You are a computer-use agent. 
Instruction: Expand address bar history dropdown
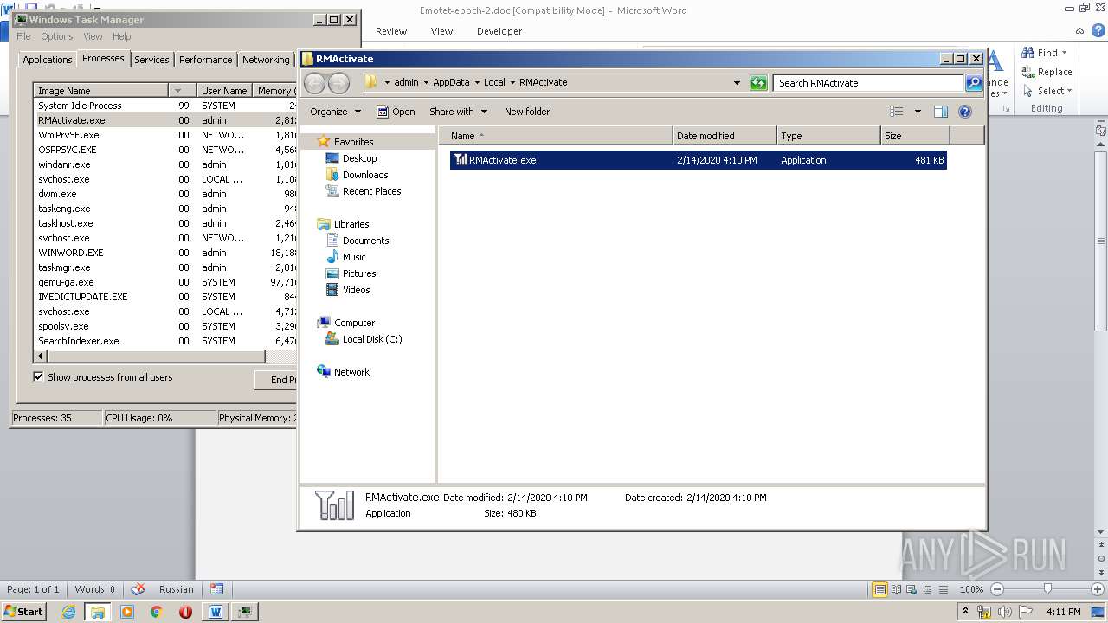737,83
